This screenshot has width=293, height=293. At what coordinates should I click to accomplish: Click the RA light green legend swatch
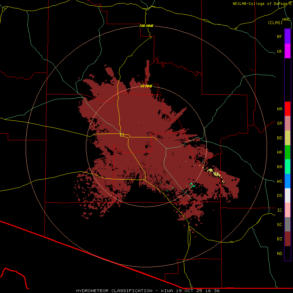tap(287, 167)
